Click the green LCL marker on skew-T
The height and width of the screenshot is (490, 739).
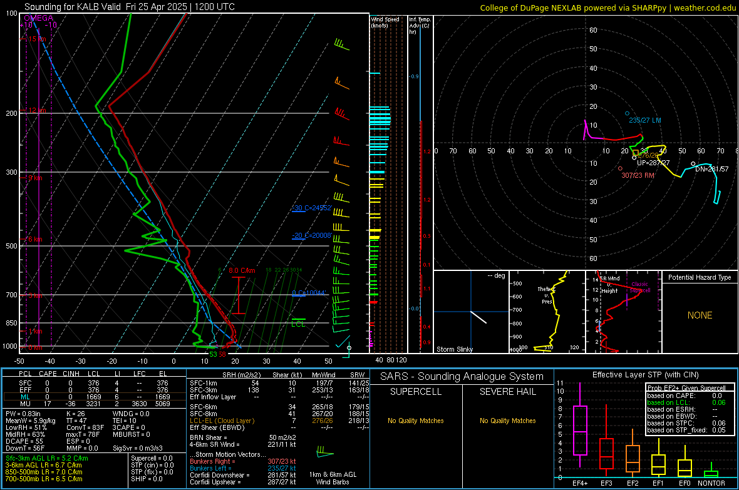tap(298, 324)
